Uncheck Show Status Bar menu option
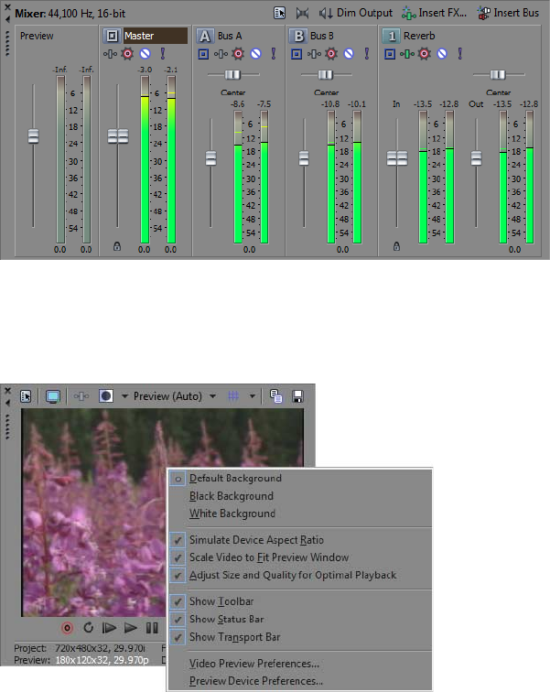This screenshot has height=692, width=550. [x=300, y=619]
